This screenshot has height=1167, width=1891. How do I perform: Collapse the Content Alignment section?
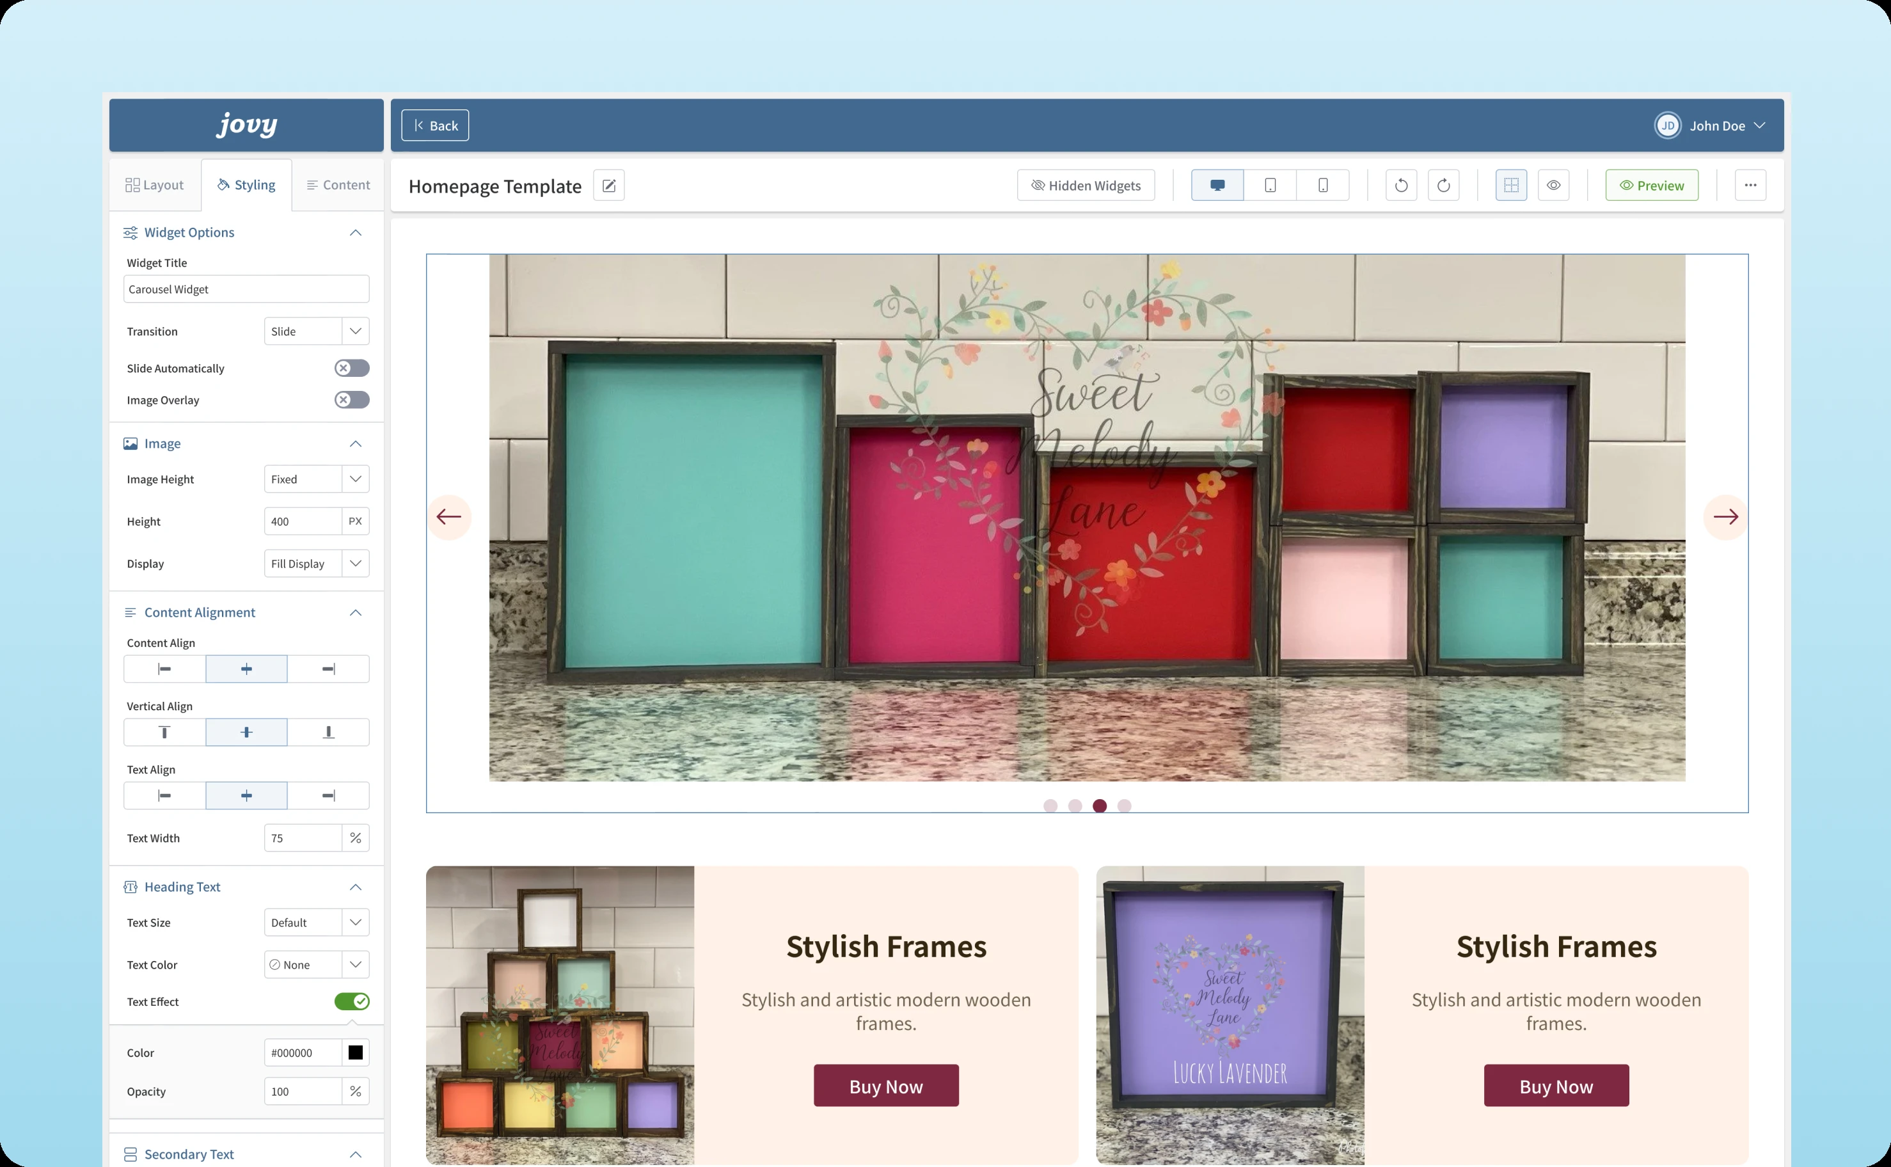356,612
